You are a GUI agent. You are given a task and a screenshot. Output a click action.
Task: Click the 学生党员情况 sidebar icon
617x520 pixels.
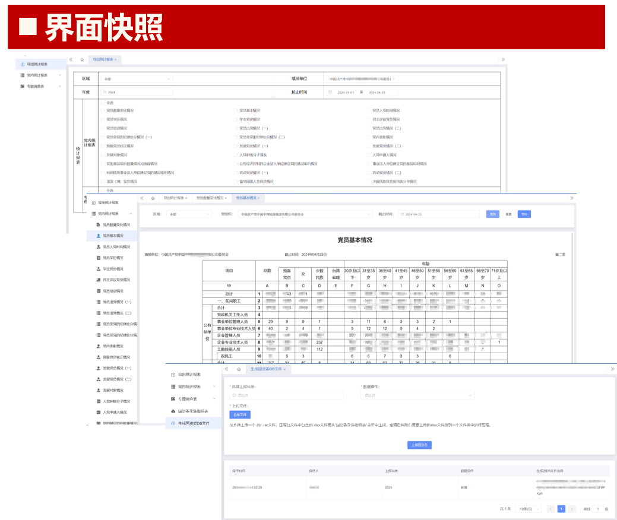[98, 269]
